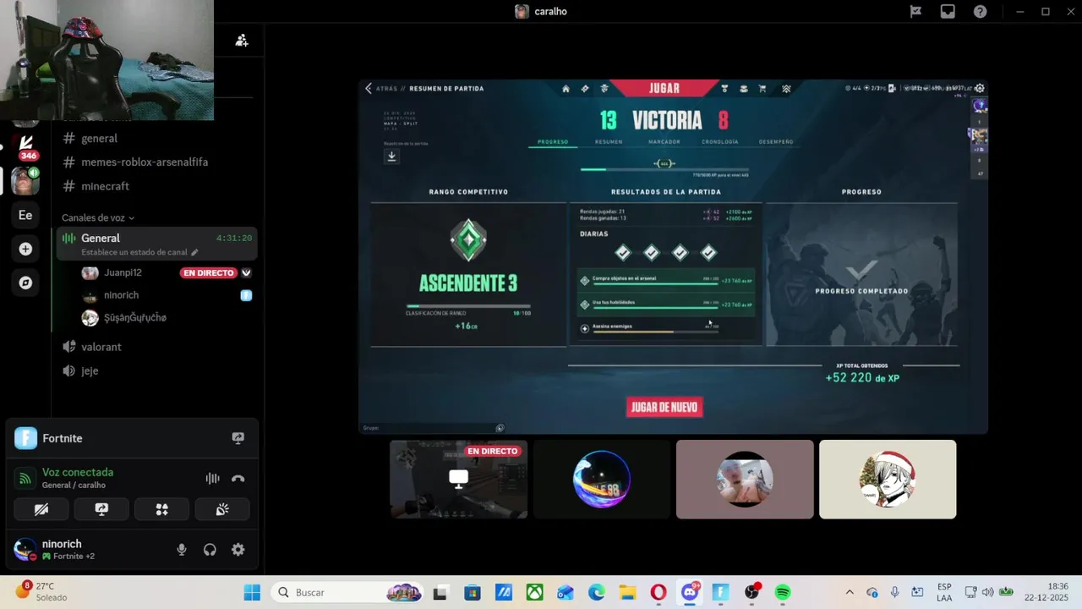This screenshot has height=609, width=1082.
Task: Expand Juanpi12's stream viewers chevron
Action: tap(246, 272)
